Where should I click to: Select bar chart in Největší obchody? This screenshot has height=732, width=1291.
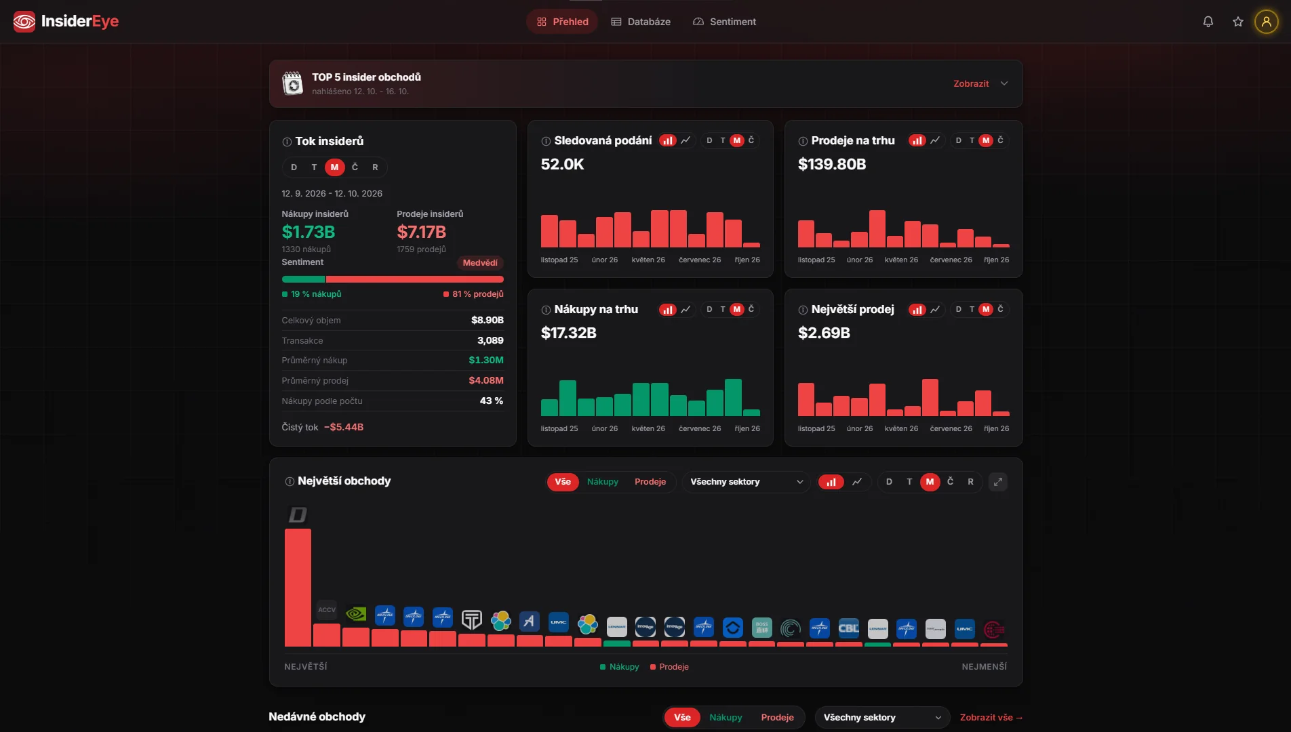tap(831, 482)
